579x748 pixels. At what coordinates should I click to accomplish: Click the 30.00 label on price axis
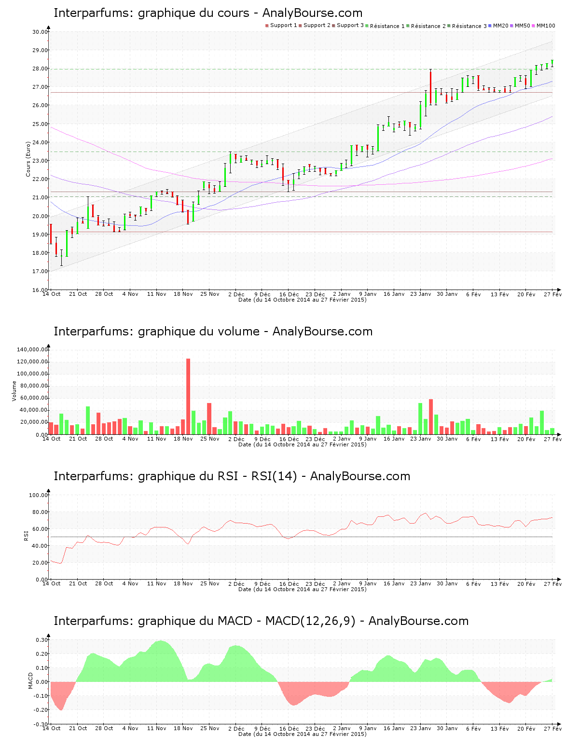(x=40, y=32)
